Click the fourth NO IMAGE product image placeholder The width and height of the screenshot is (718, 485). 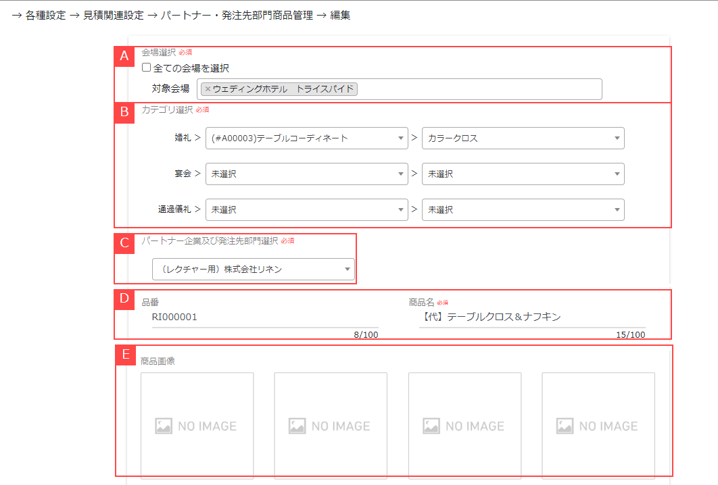coord(598,425)
